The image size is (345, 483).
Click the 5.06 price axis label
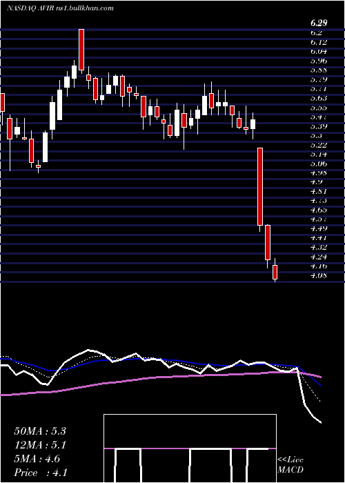click(319, 164)
